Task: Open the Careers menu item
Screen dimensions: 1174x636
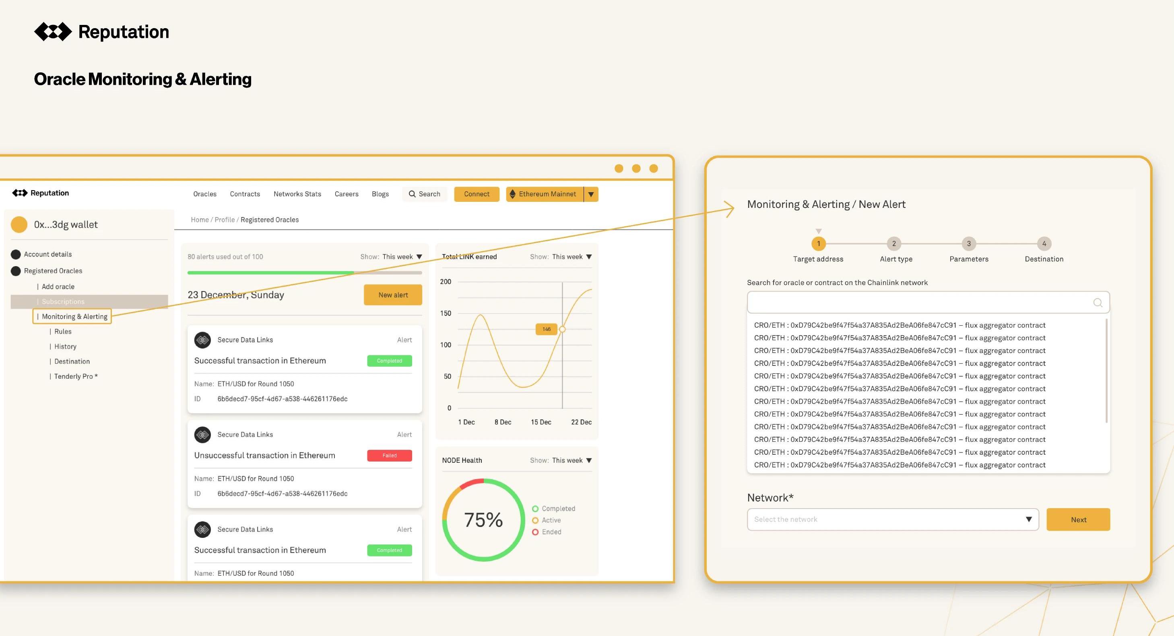Action: [x=347, y=194]
